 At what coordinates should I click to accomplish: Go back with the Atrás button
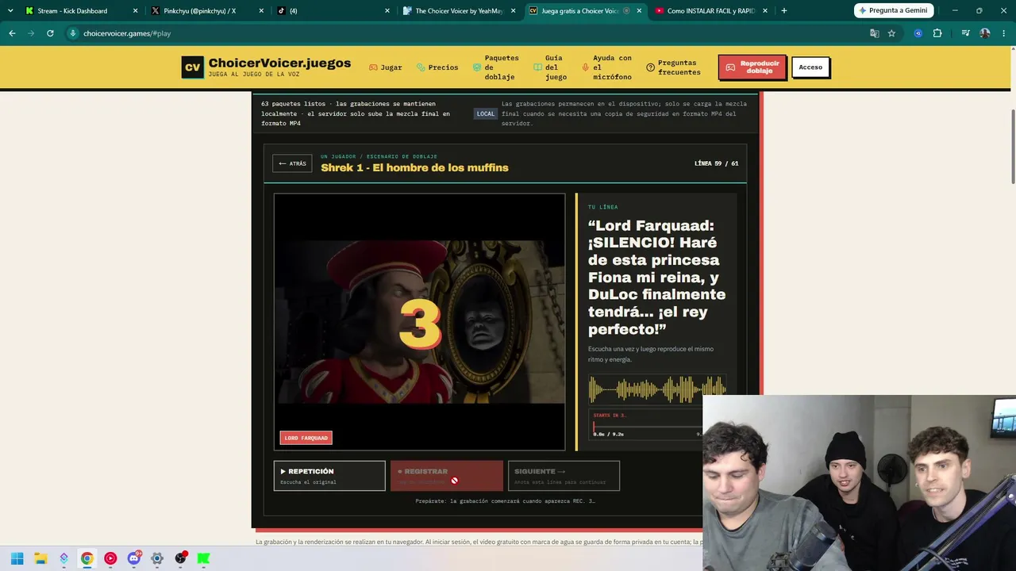point(292,163)
